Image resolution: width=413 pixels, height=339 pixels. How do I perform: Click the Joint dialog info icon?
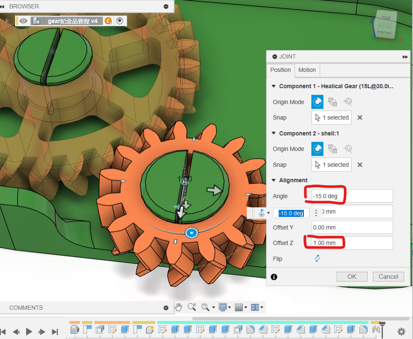[x=274, y=277]
